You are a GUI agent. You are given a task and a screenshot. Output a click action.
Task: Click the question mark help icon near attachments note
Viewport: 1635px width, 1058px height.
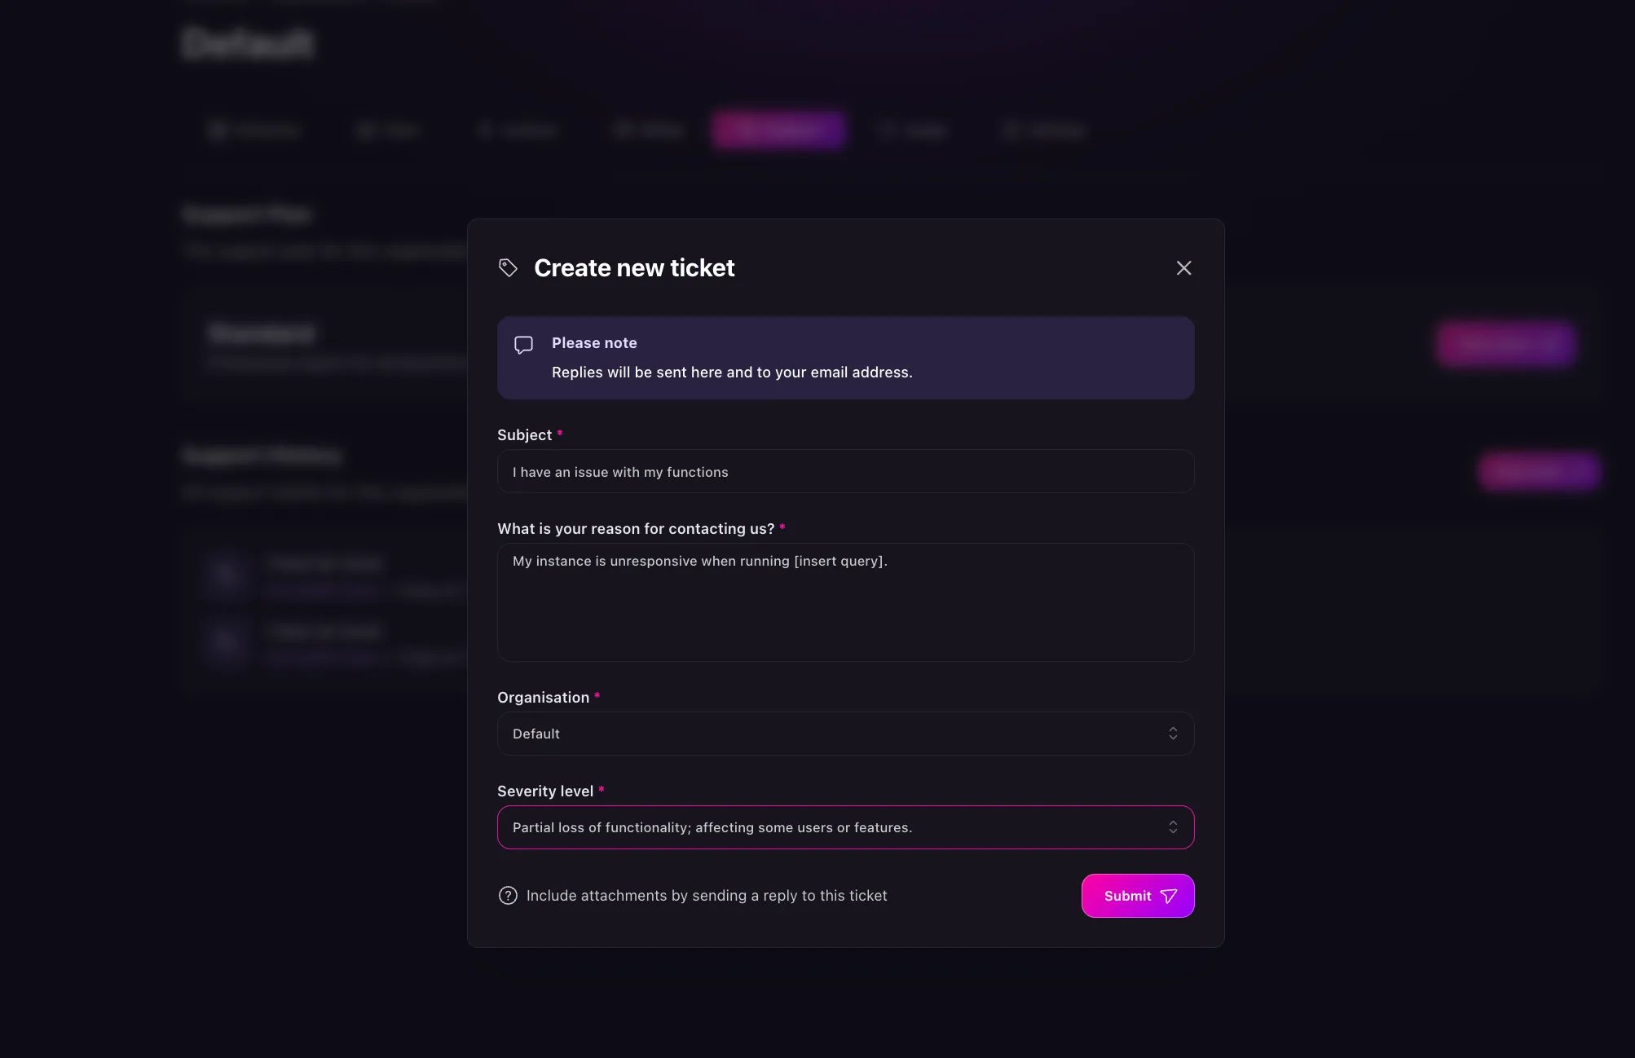508,895
